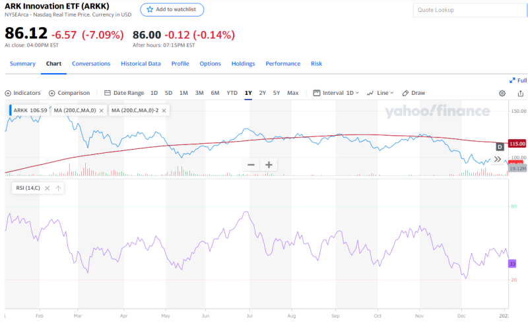Select the 1Y range
Image resolution: width=528 pixels, height=325 pixels.
coord(248,93)
